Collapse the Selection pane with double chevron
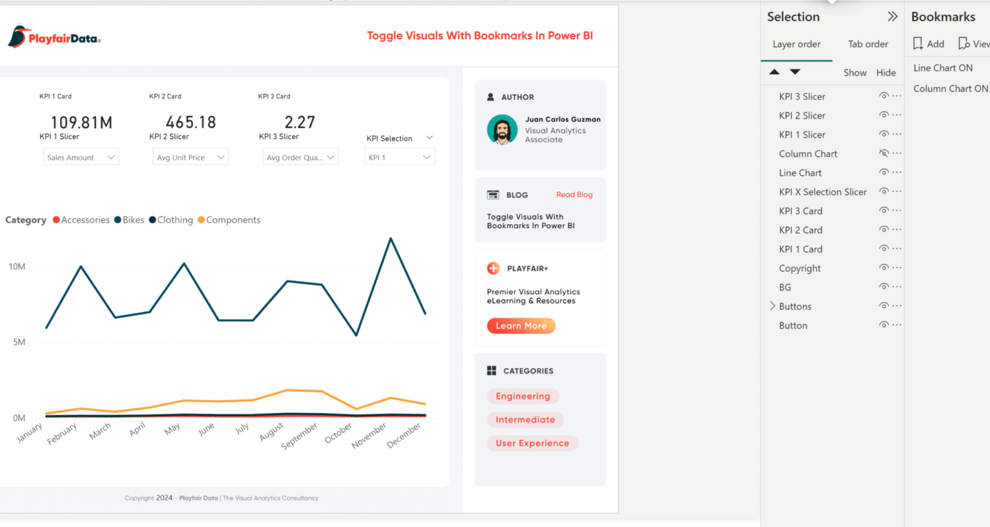 892,17
